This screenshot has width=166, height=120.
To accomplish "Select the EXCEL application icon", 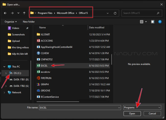I will pos(38,66).
